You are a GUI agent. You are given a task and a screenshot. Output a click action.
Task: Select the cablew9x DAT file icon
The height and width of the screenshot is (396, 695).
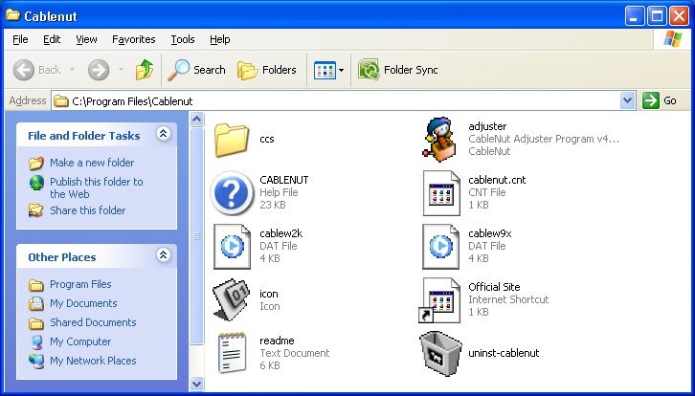point(441,247)
